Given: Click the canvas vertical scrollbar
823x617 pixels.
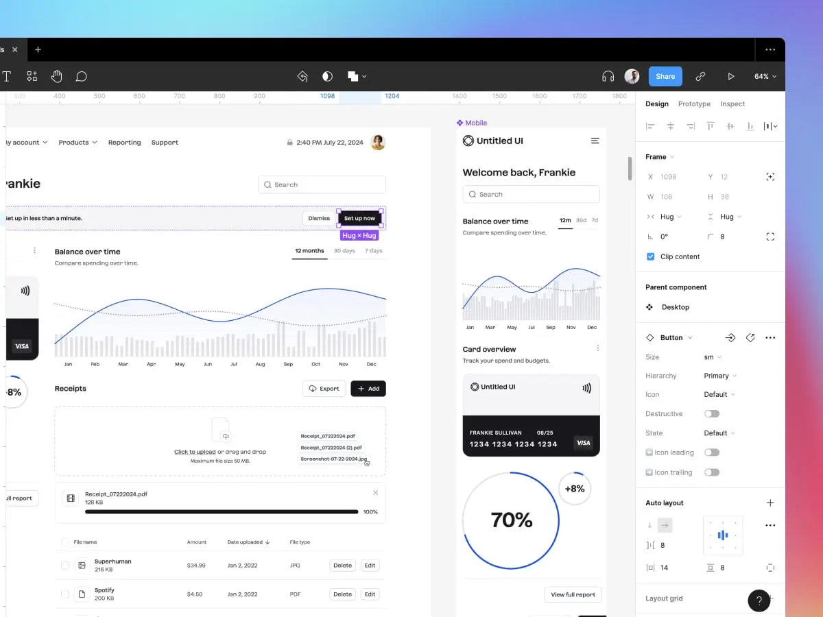Looking at the screenshot, I should coord(629,168).
